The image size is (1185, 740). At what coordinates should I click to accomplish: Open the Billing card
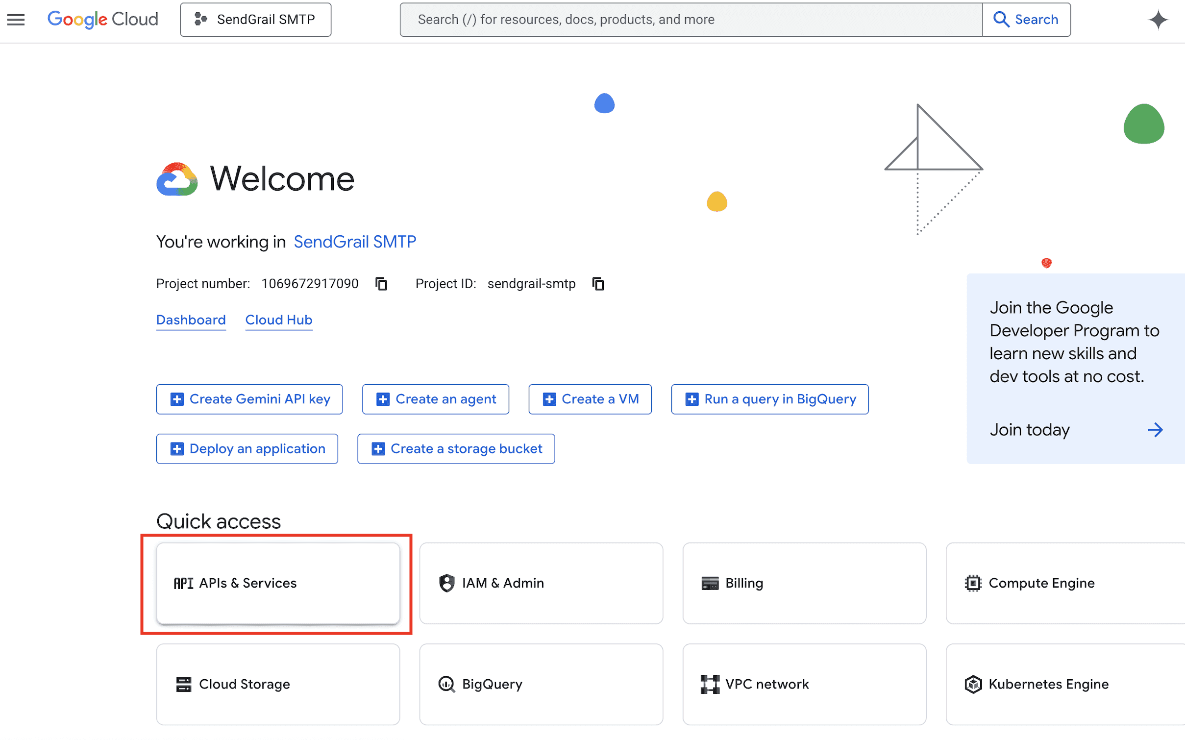(x=804, y=583)
